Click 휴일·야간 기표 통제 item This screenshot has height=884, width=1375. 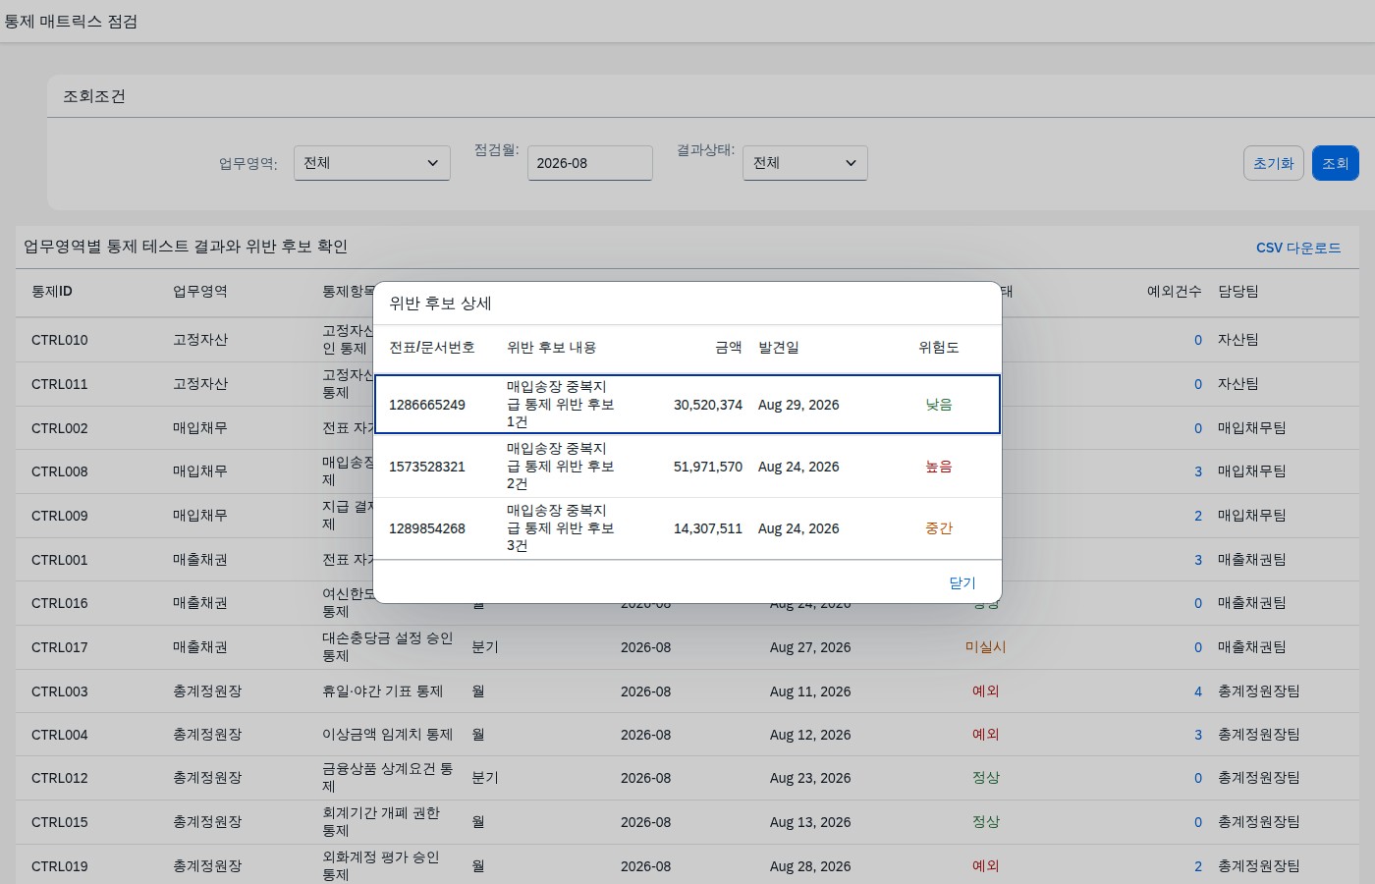pyautogui.click(x=382, y=691)
